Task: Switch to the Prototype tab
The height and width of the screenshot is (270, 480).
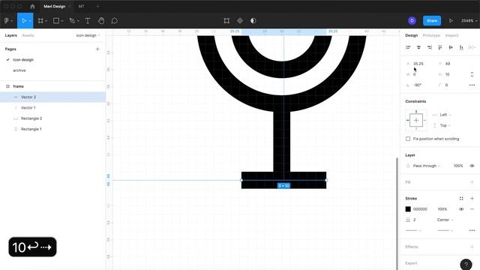Action: 431,35
